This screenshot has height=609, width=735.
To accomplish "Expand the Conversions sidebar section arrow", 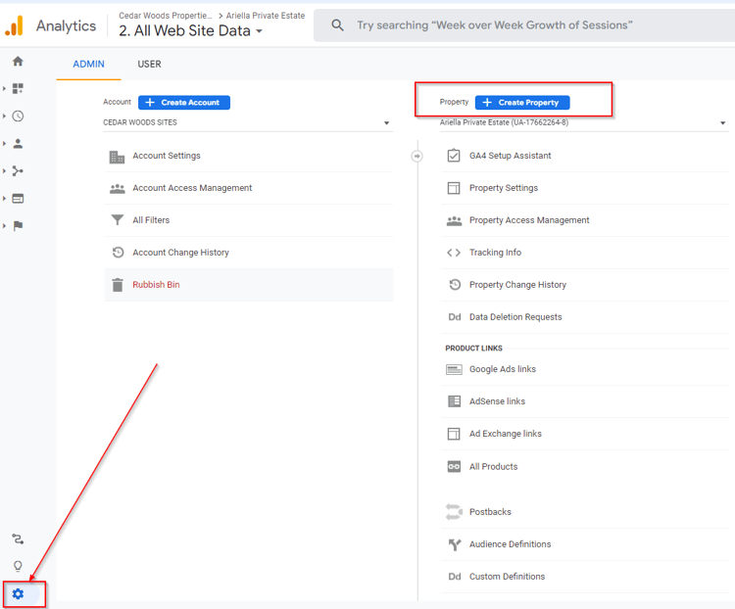I will [x=4, y=226].
